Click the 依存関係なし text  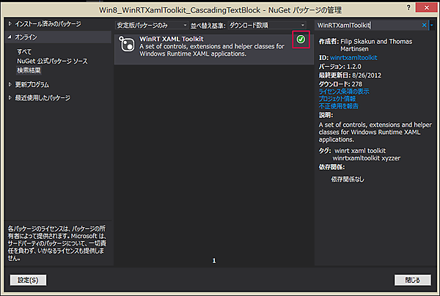point(348,179)
